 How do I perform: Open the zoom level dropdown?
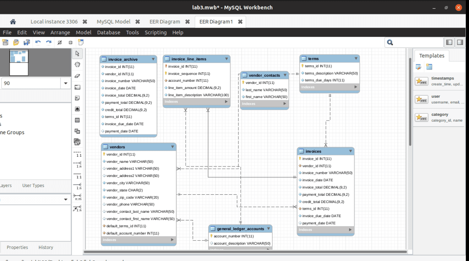[x=66, y=83]
